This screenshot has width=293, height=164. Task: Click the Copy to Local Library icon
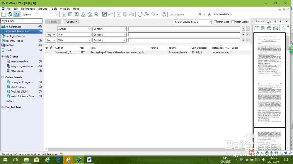click(64, 14)
